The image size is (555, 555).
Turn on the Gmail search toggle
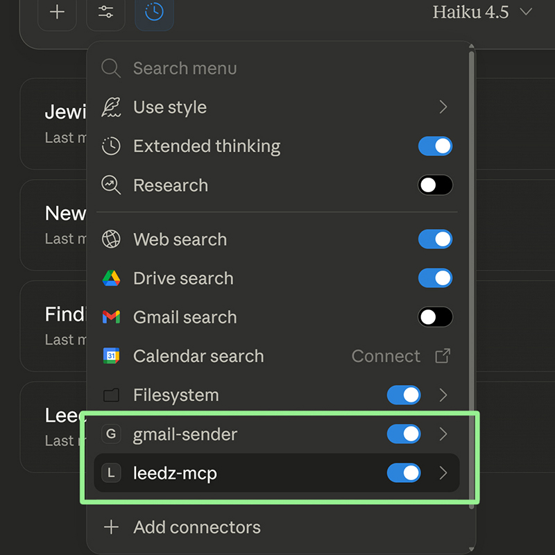[435, 318]
